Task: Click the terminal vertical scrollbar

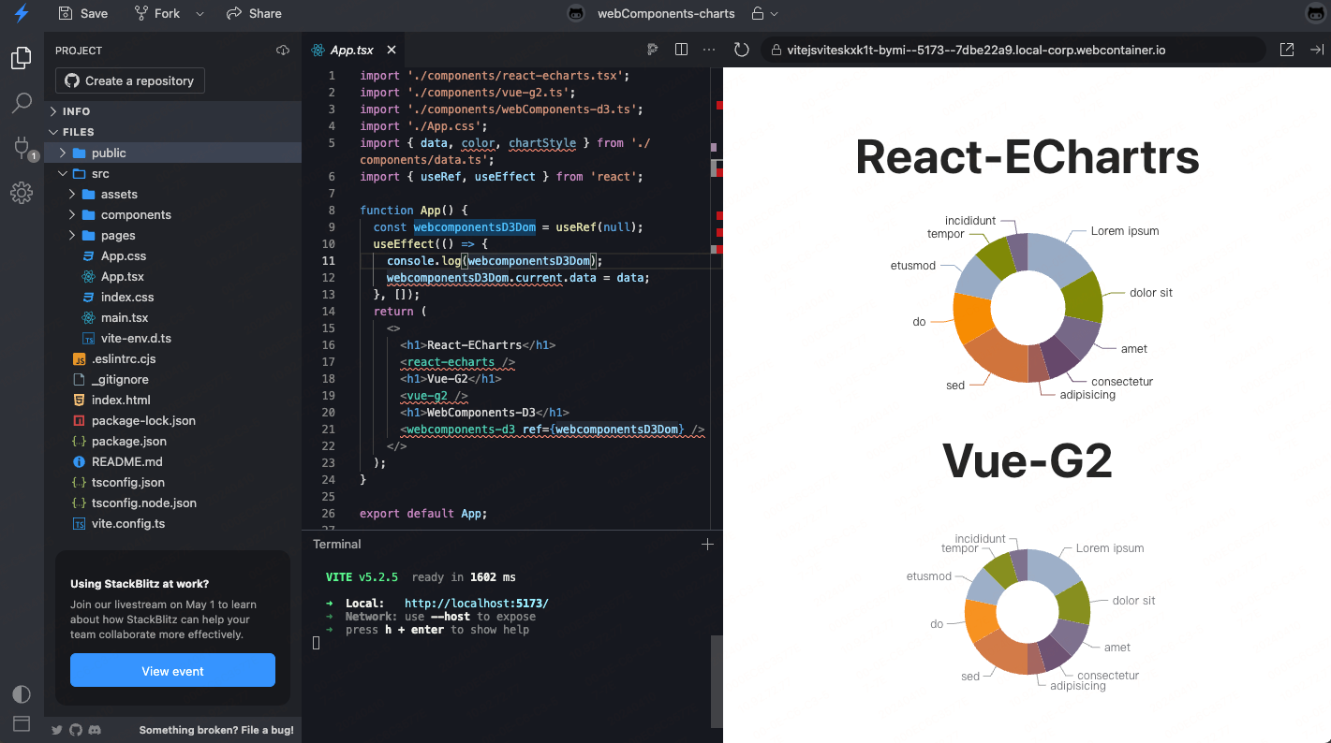Action: [x=717, y=683]
